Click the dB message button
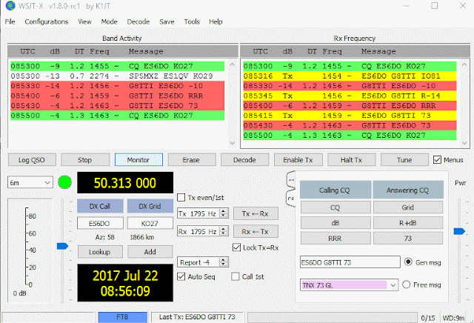The image size is (474, 323). tap(336, 223)
